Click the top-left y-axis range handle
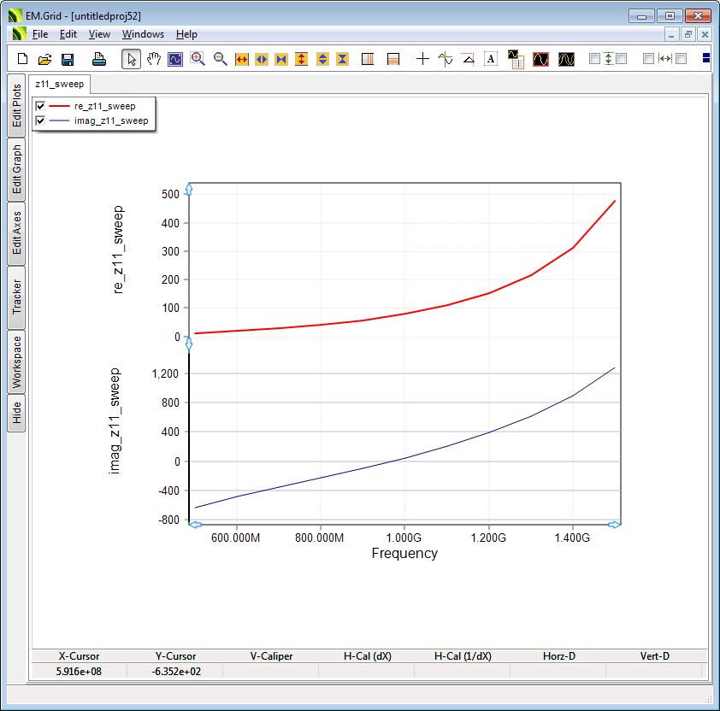Screen dimensions: 720x711 [189, 189]
